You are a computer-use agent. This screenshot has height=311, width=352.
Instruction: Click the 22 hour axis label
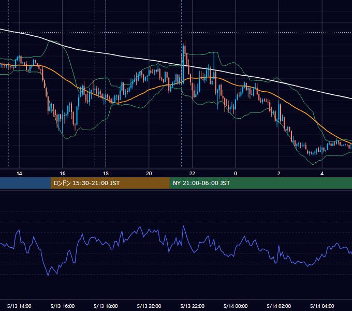192,174
